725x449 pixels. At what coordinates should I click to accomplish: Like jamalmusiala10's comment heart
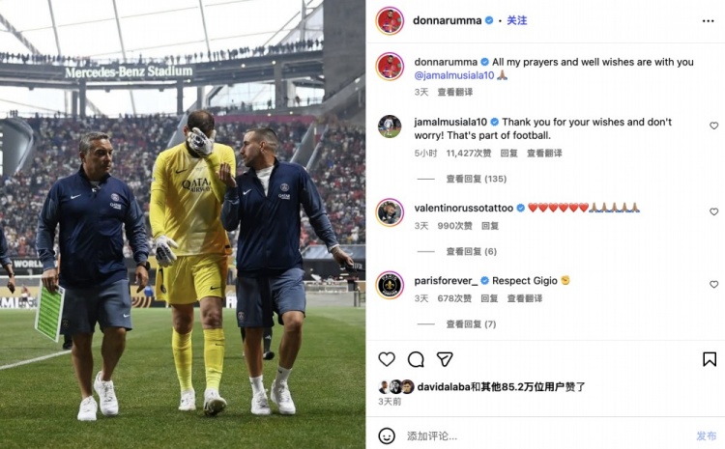[714, 126]
